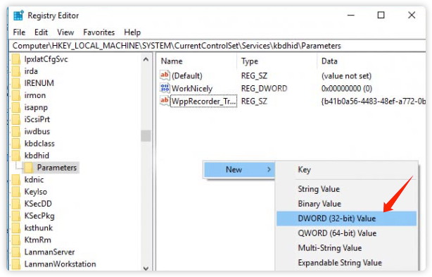Click the folder icon beside IRENUM

click(x=16, y=83)
